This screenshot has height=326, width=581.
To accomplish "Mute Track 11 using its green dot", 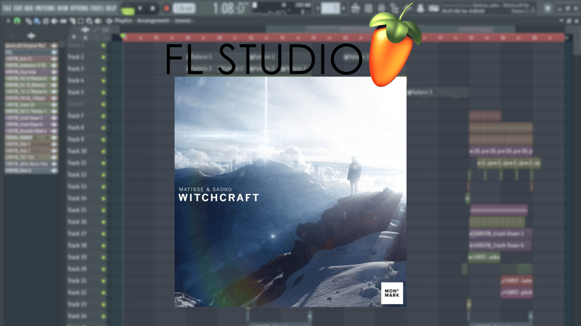I will (103, 163).
